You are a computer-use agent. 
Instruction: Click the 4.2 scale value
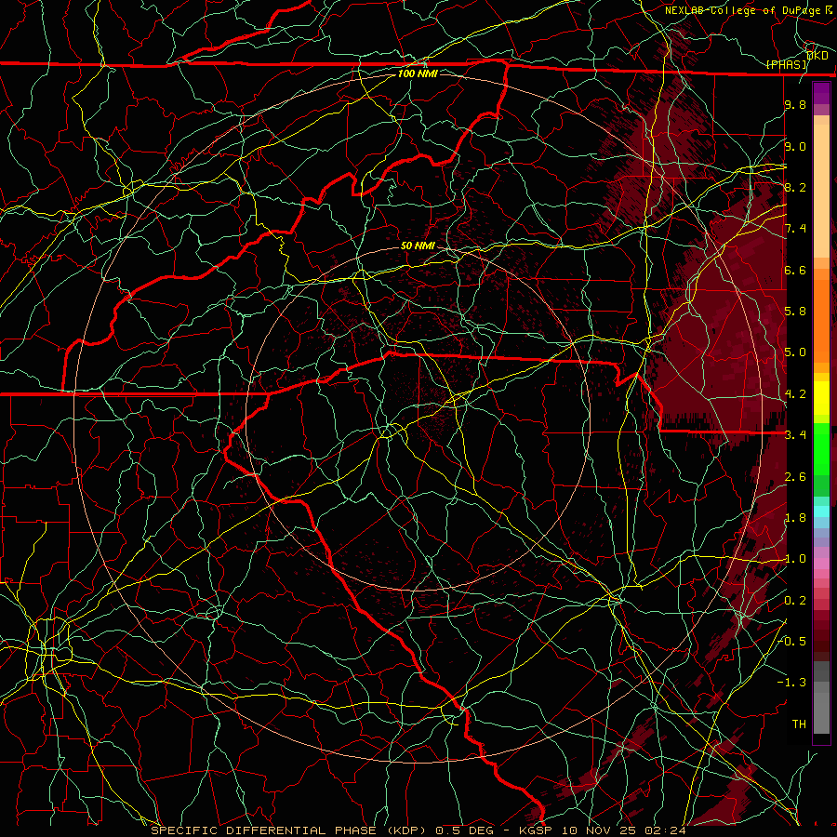tap(795, 394)
